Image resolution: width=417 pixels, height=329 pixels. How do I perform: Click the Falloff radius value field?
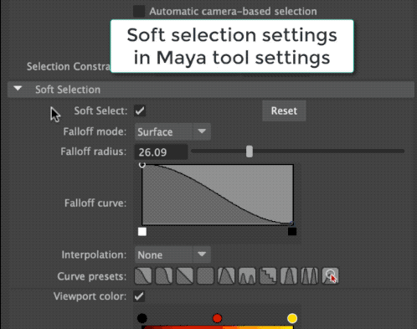161,152
